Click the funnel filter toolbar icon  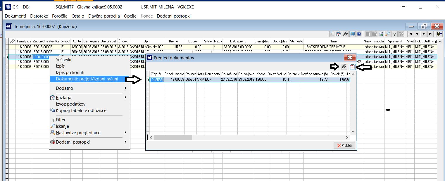point(394,34)
